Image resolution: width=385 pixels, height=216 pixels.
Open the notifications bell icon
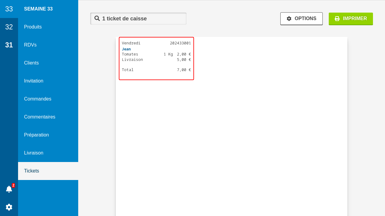(x=9, y=189)
